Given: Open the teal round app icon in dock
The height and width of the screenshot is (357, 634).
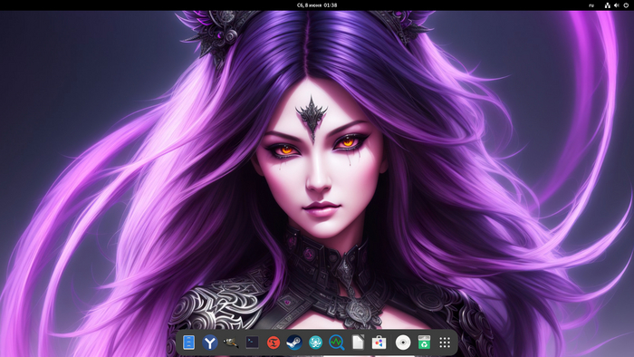Looking at the screenshot, I should [x=315, y=343].
